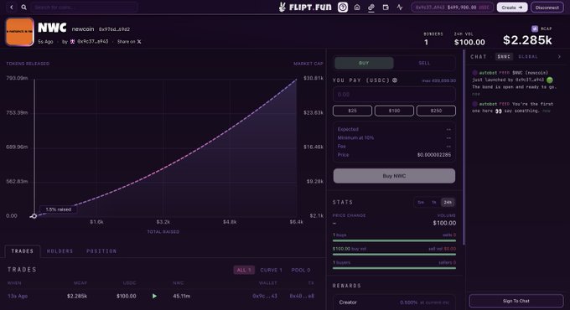Click the X logo in Share on X
Screen dimensions: 570x310
click(139, 41)
